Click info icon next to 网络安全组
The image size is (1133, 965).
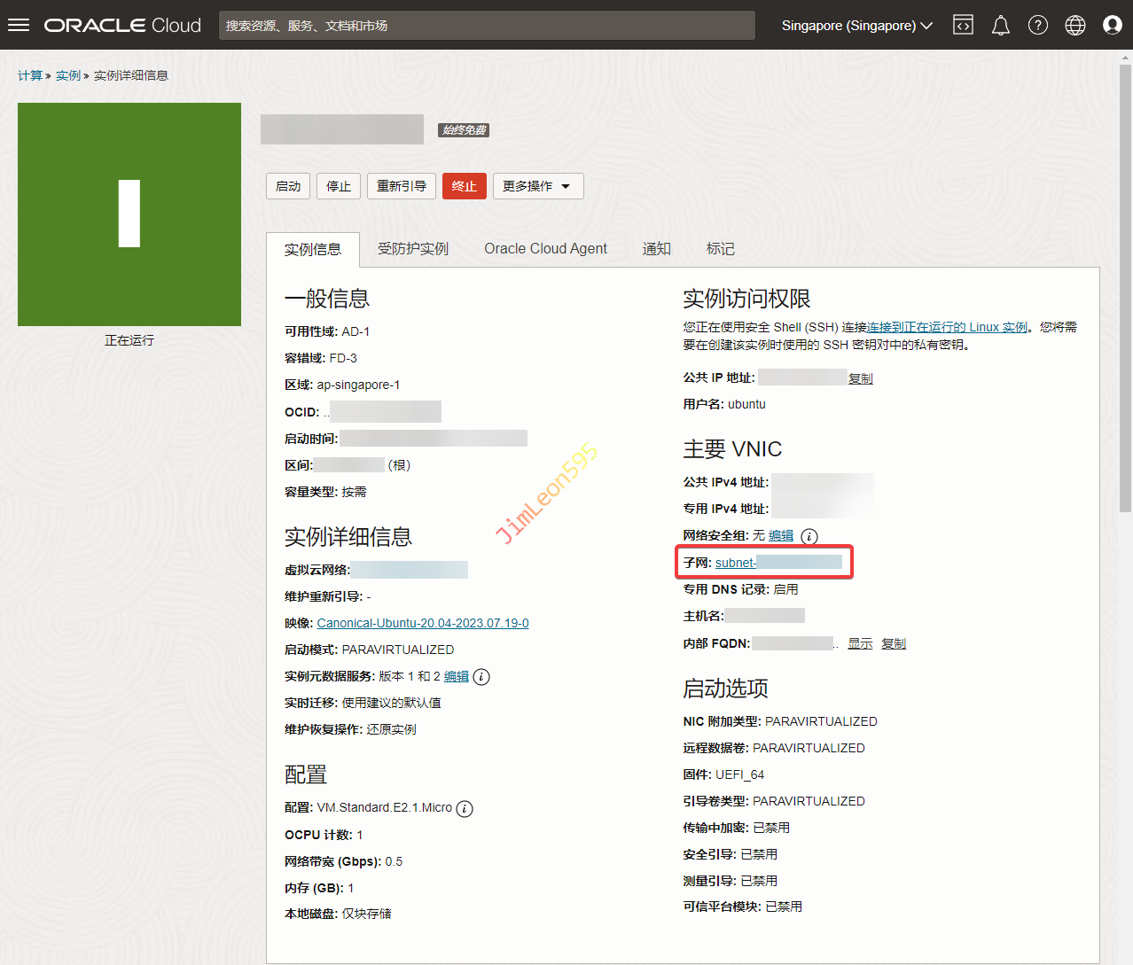pyautogui.click(x=809, y=536)
